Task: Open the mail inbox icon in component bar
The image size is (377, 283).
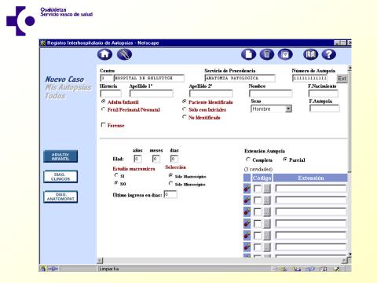Action: [297, 269]
